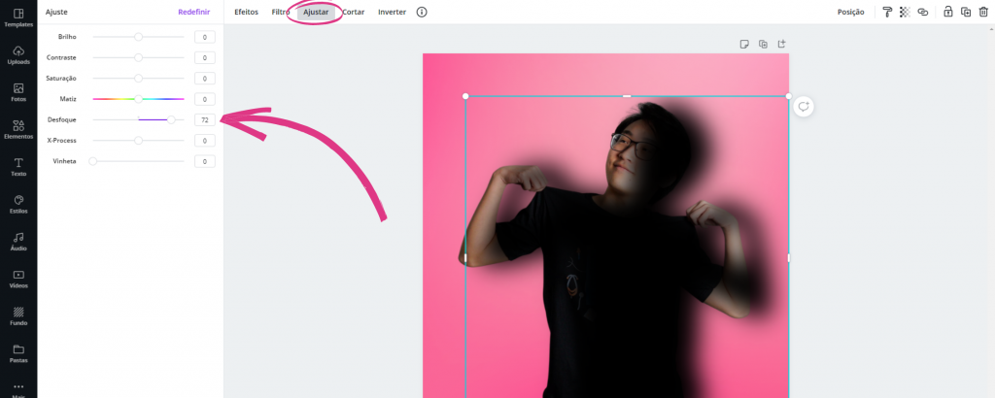
Task: Select the top-right resize handle of image
Action: [789, 96]
